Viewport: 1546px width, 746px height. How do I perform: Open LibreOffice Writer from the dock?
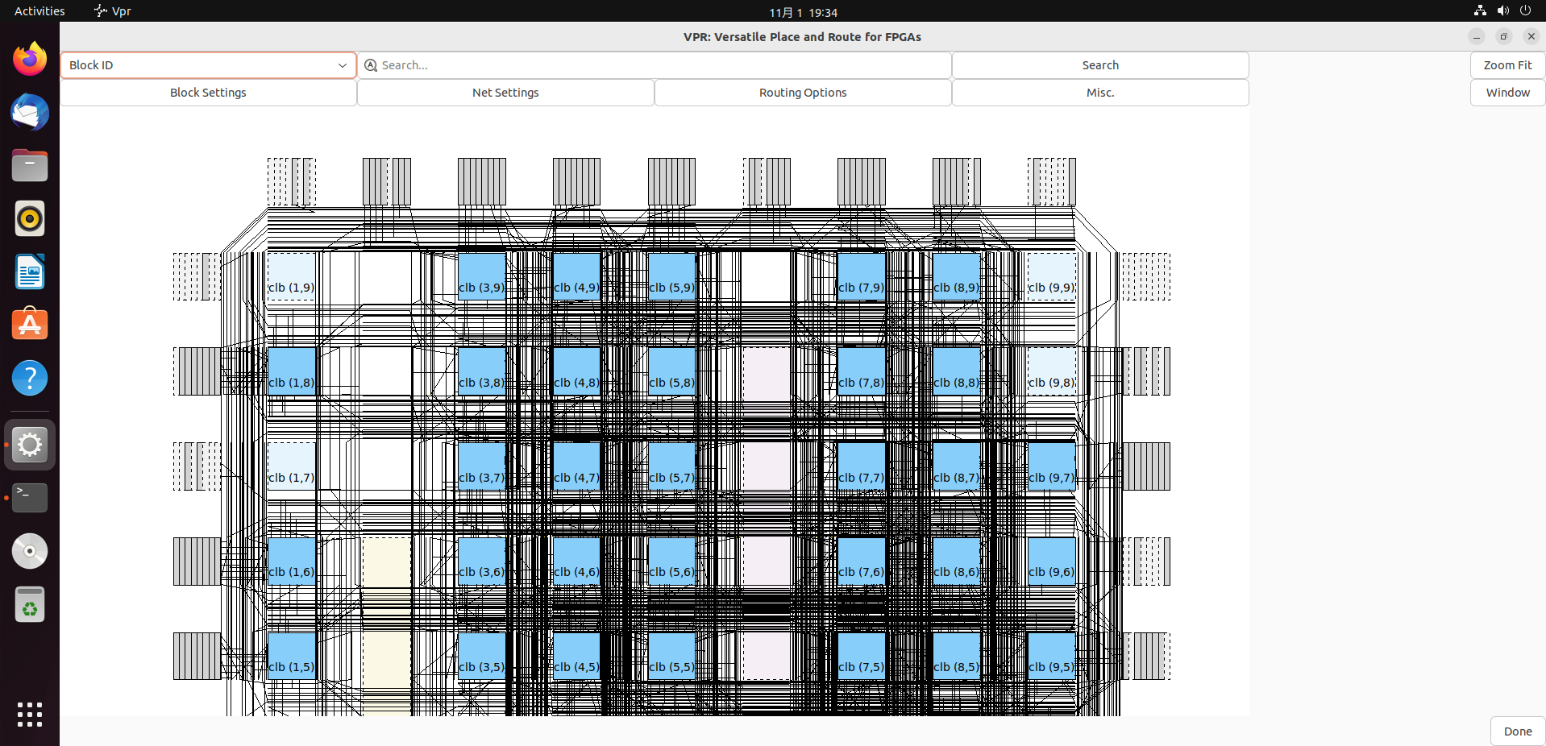click(x=30, y=271)
